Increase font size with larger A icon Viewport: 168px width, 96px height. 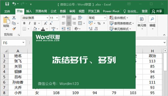pyautogui.click(x=45, y=23)
